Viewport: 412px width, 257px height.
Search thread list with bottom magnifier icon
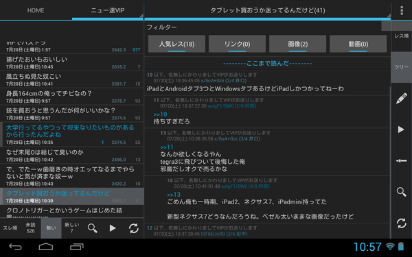coord(92,228)
